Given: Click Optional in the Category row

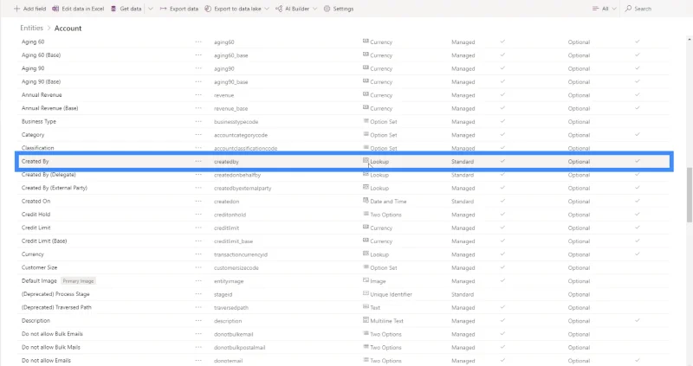Looking at the screenshot, I should [579, 135].
